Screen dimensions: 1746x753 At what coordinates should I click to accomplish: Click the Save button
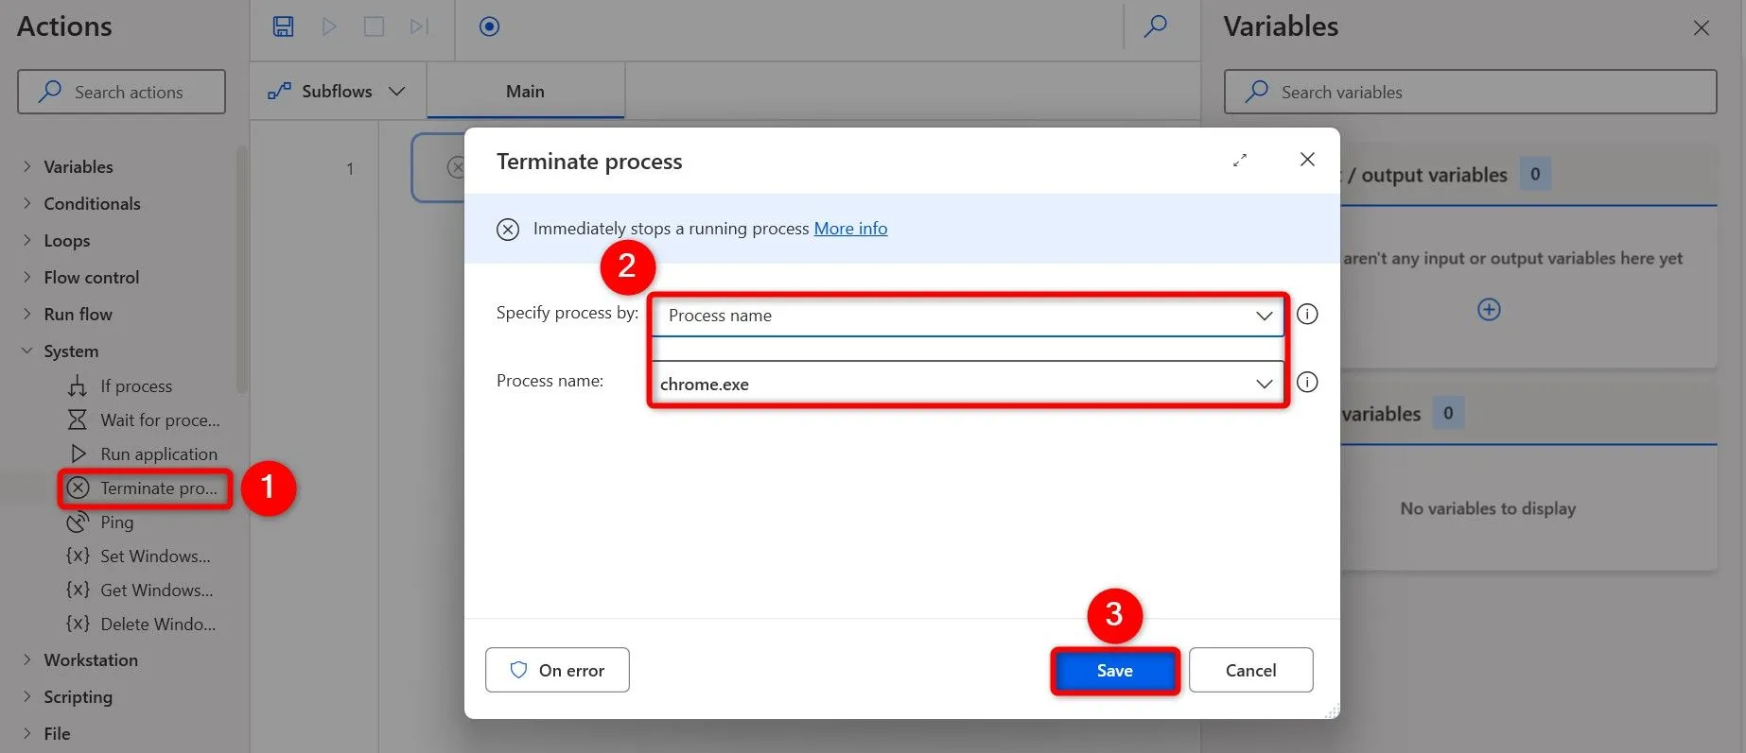(1114, 671)
